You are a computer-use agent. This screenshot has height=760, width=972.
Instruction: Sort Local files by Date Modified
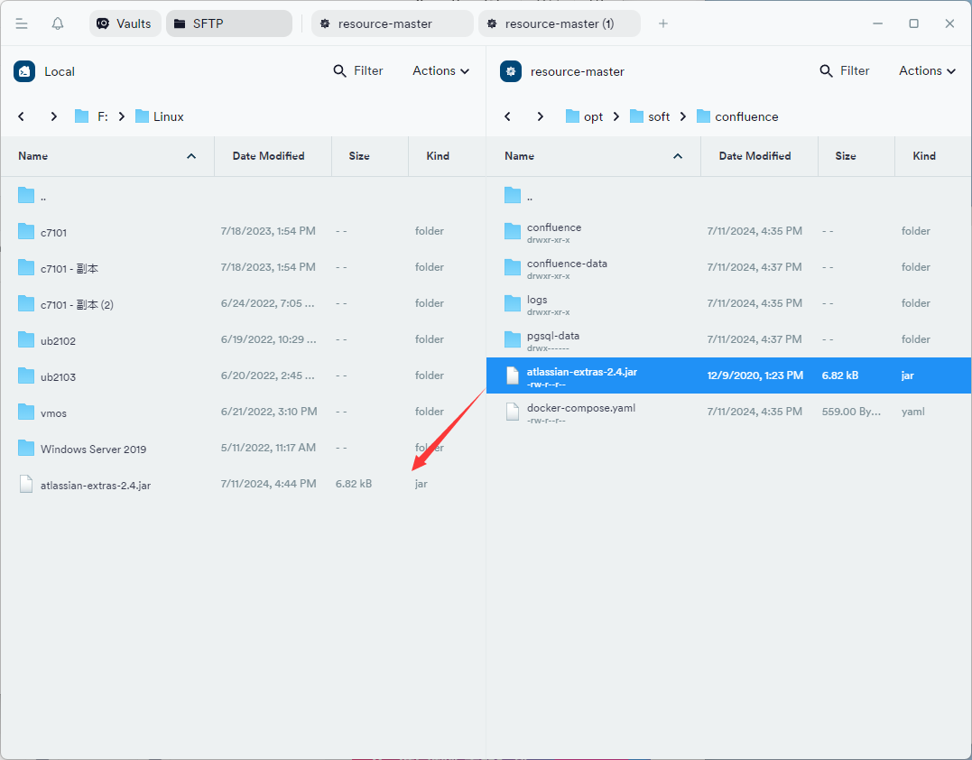pos(273,156)
